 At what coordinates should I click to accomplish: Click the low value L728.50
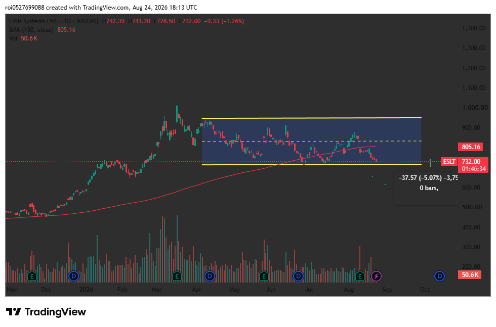[164, 21]
